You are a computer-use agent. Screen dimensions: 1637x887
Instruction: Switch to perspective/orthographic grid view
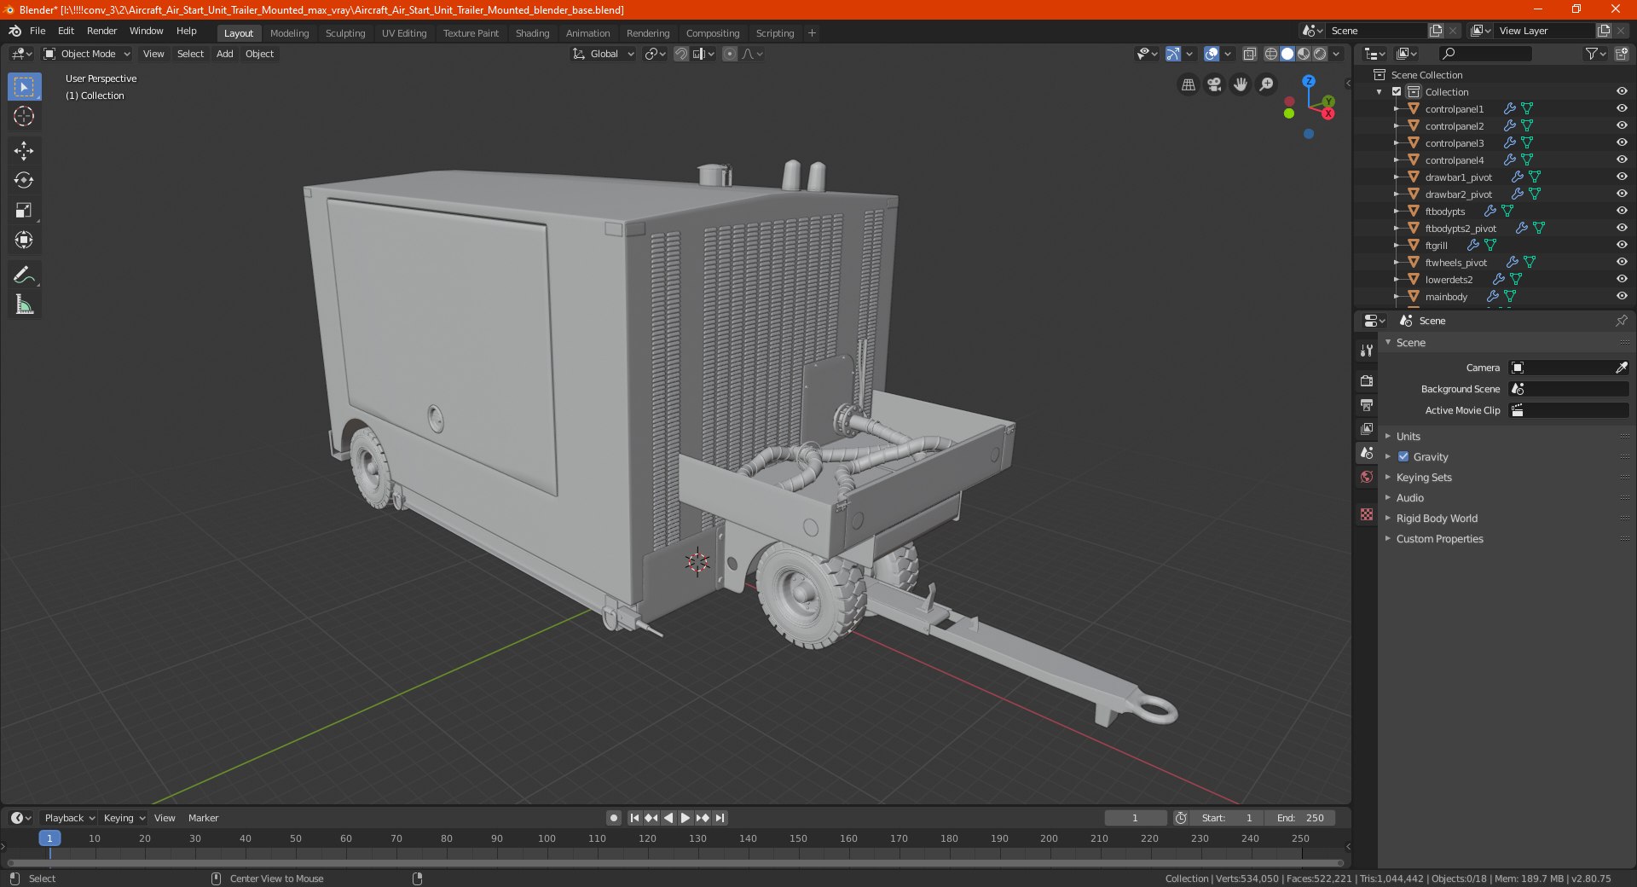point(1188,84)
